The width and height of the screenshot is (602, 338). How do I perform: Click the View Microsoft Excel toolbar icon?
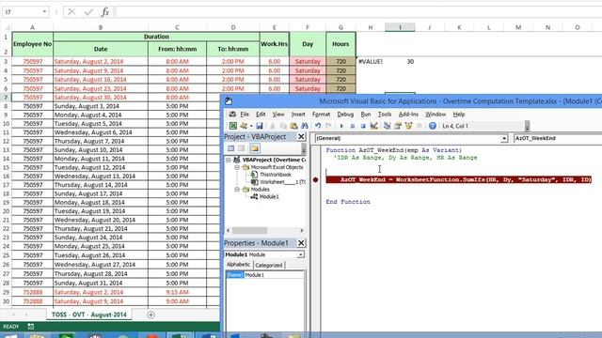tap(233, 126)
